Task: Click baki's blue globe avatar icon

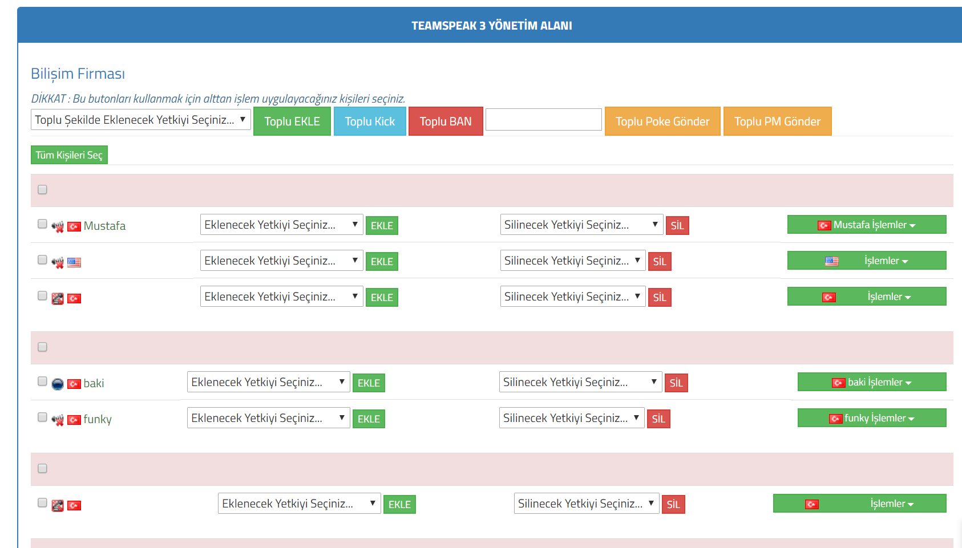Action: pos(58,384)
